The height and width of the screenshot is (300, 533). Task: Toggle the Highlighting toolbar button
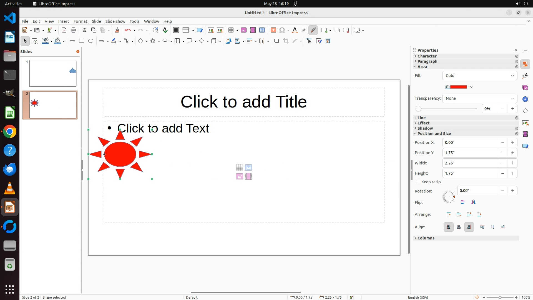click(x=313, y=30)
